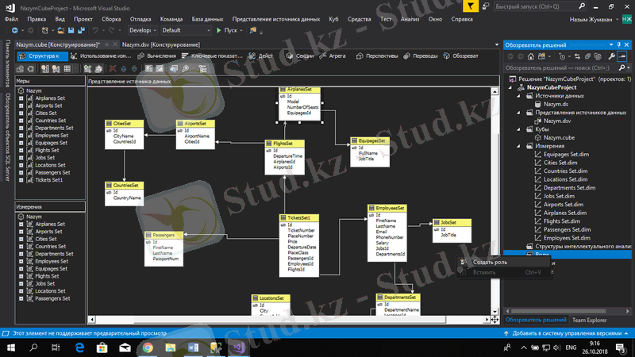Screen dimensions: 635x357
Task: Open the Solution Explorer window options dropdown arrow
Action: coord(611,45)
